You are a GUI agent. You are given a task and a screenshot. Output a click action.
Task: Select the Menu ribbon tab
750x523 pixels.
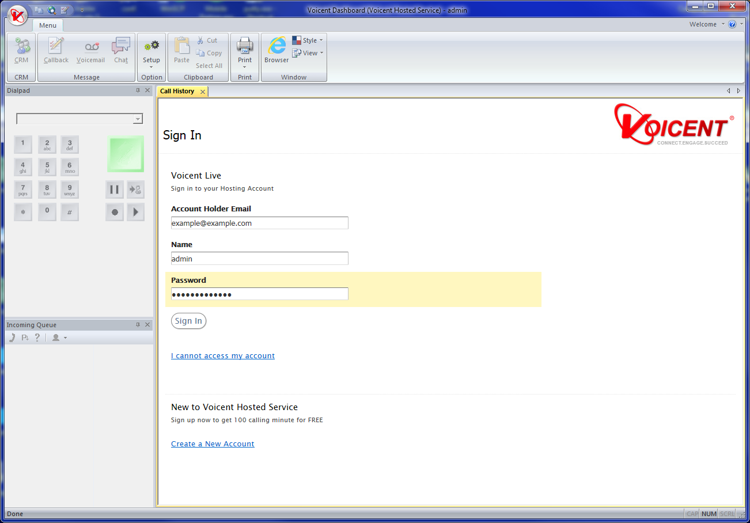(48, 25)
